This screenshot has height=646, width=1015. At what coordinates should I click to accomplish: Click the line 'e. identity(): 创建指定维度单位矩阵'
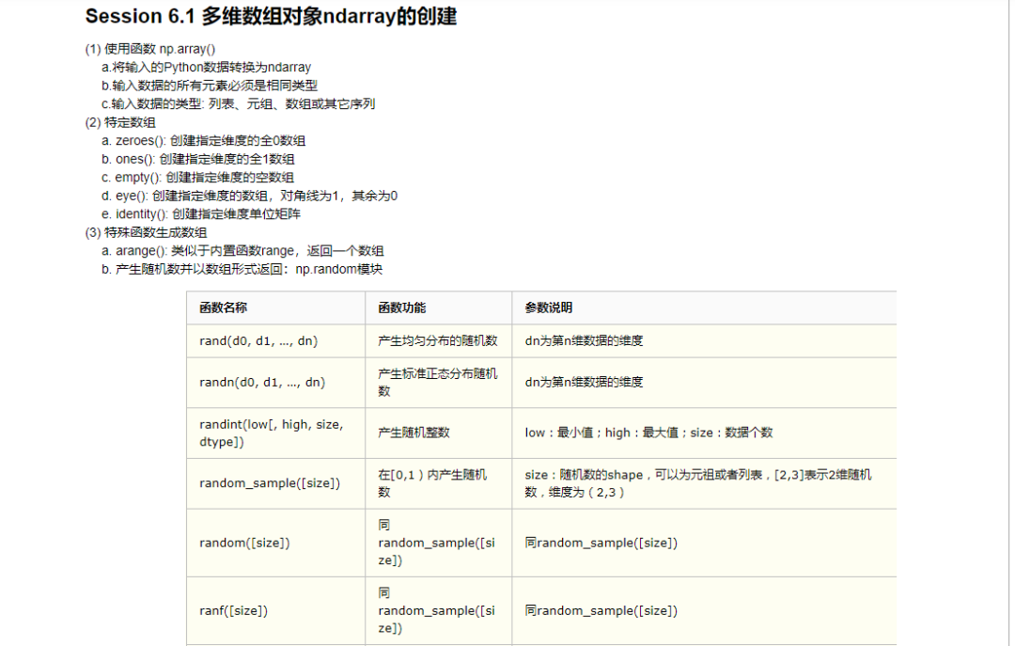[201, 213]
